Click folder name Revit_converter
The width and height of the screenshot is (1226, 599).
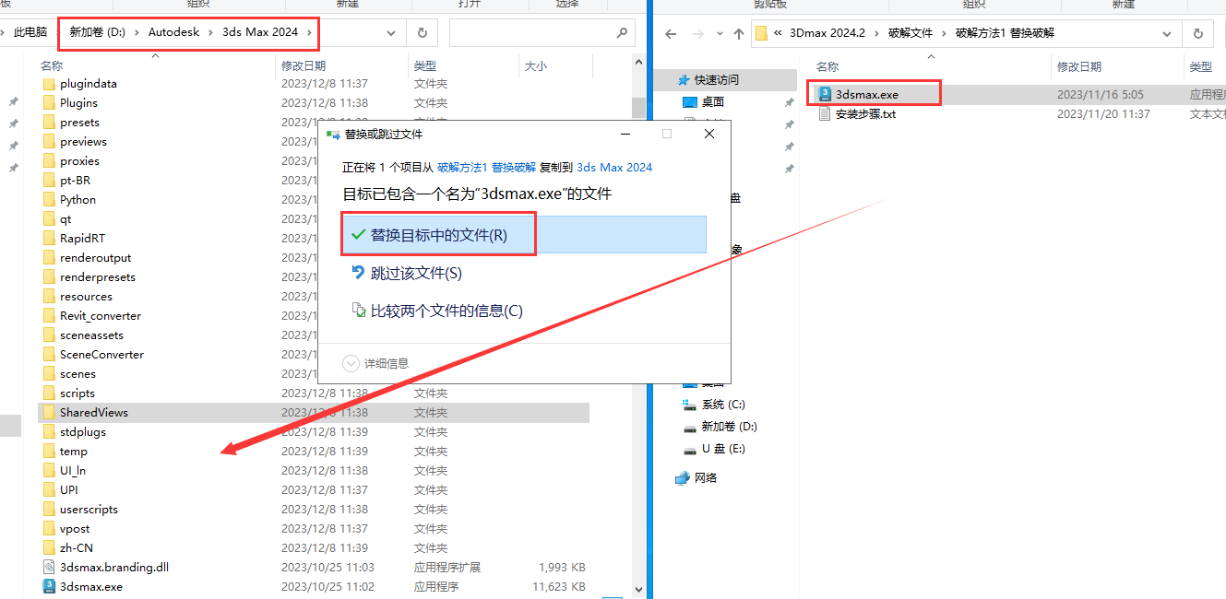coord(101,315)
